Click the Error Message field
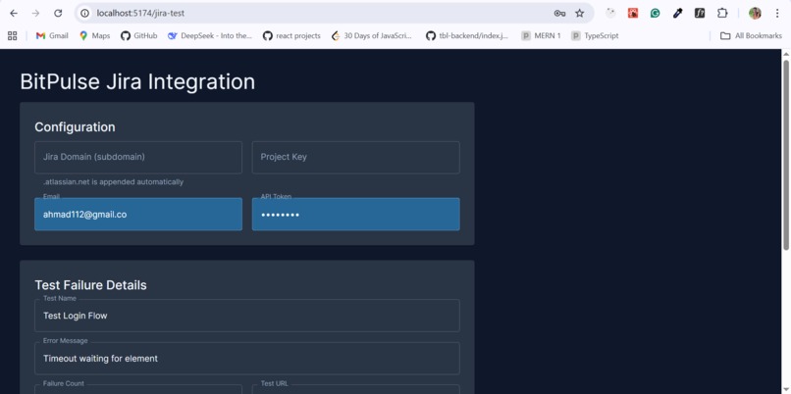The width and height of the screenshot is (791, 394). [x=247, y=359]
